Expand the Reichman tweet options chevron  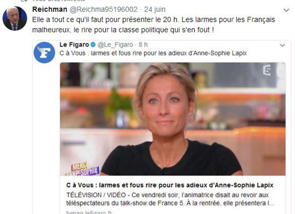pyautogui.click(x=286, y=10)
